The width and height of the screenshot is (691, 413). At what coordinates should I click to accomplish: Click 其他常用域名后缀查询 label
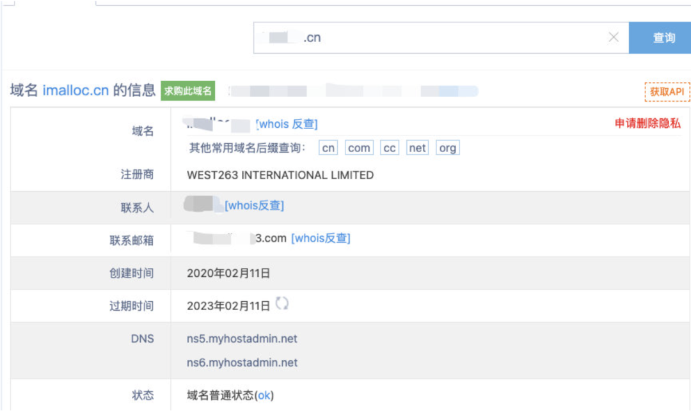coord(247,148)
